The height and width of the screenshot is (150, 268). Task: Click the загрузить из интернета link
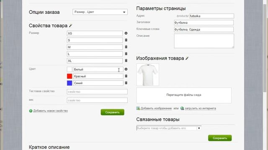[200, 108]
